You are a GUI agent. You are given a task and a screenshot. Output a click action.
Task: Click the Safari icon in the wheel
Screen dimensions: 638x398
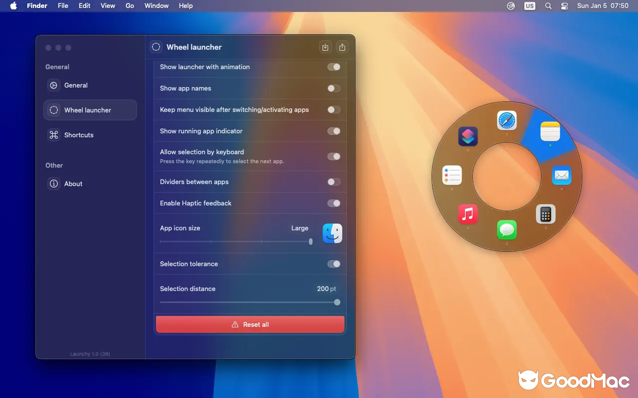(x=506, y=120)
